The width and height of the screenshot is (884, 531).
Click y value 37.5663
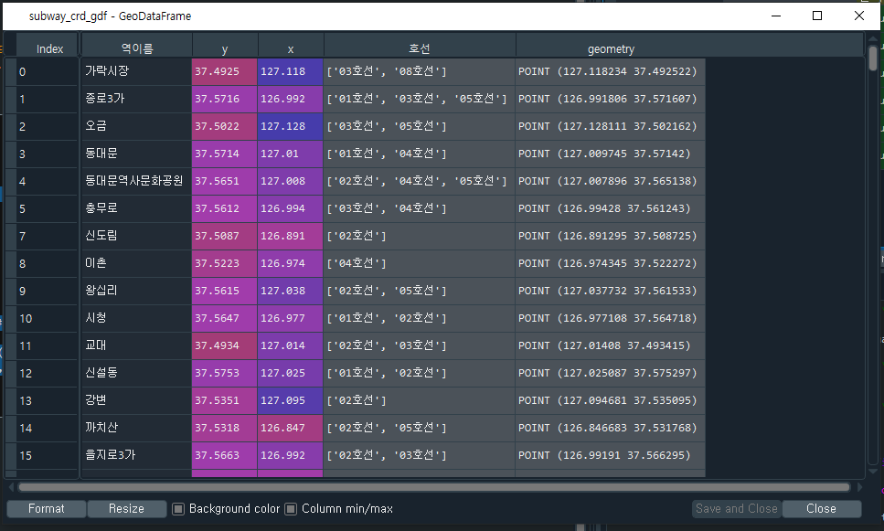224,455
